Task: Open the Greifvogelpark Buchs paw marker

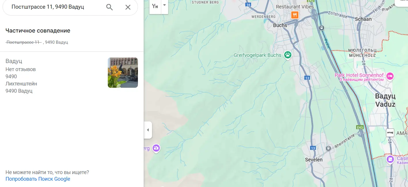Action: [x=287, y=55]
